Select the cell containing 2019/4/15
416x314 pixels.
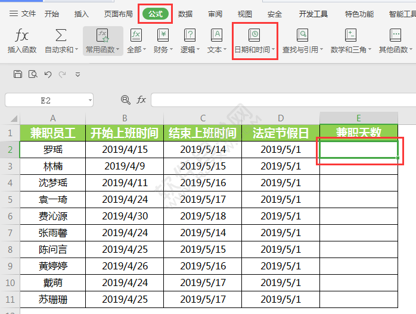pyautogui.click(x=125, y=150)
